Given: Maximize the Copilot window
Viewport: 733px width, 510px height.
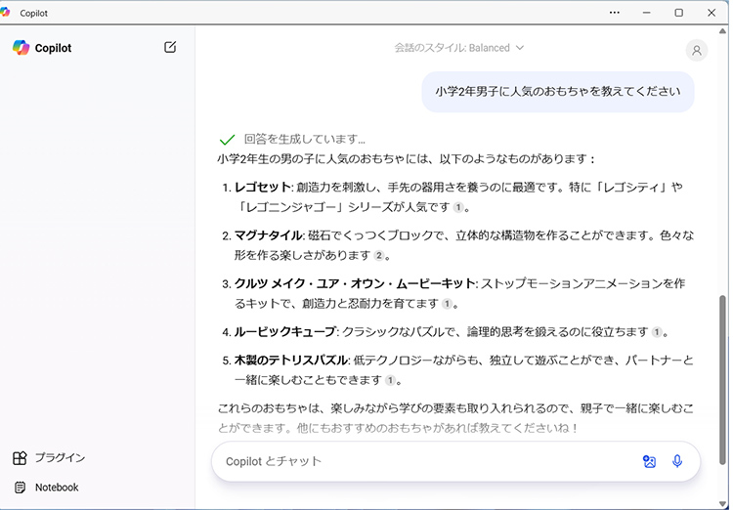Looking at the screenshot, I should pos(678,13).
